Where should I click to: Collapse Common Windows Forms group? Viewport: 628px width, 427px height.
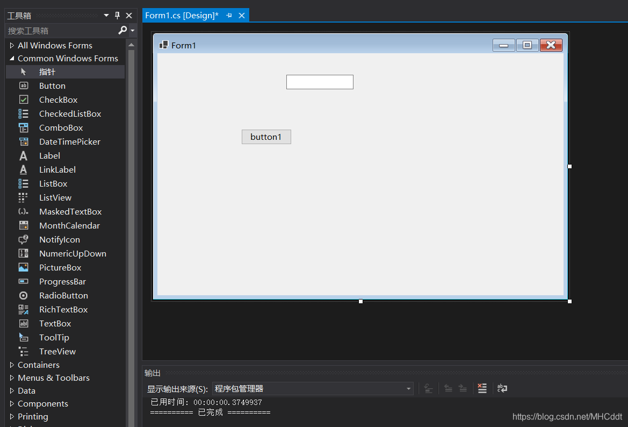coord(12,59)
